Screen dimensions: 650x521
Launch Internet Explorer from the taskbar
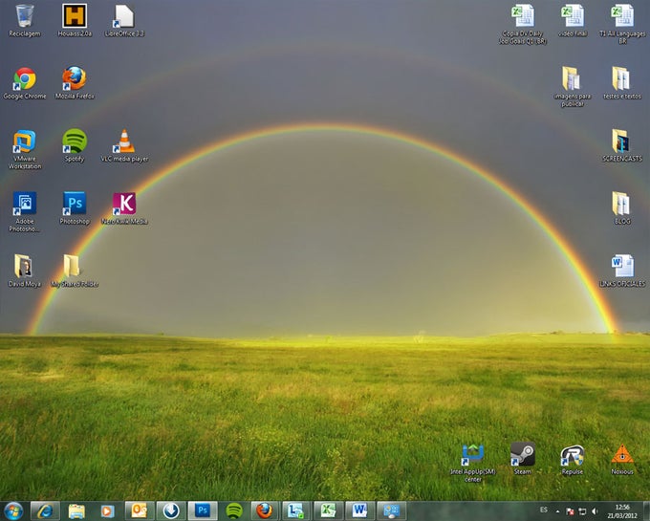[45, 511]
